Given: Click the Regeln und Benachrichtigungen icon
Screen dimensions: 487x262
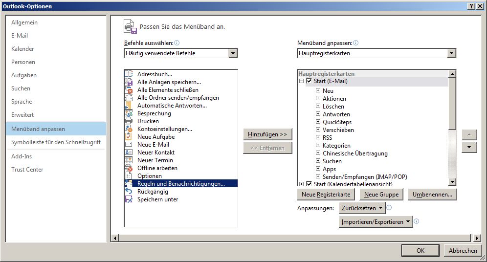Looking at the screenshot, I should [129, 183].
